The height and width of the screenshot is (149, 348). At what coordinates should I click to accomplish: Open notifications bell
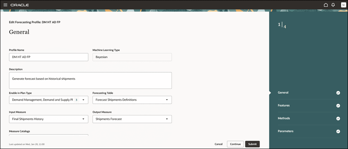333,5
